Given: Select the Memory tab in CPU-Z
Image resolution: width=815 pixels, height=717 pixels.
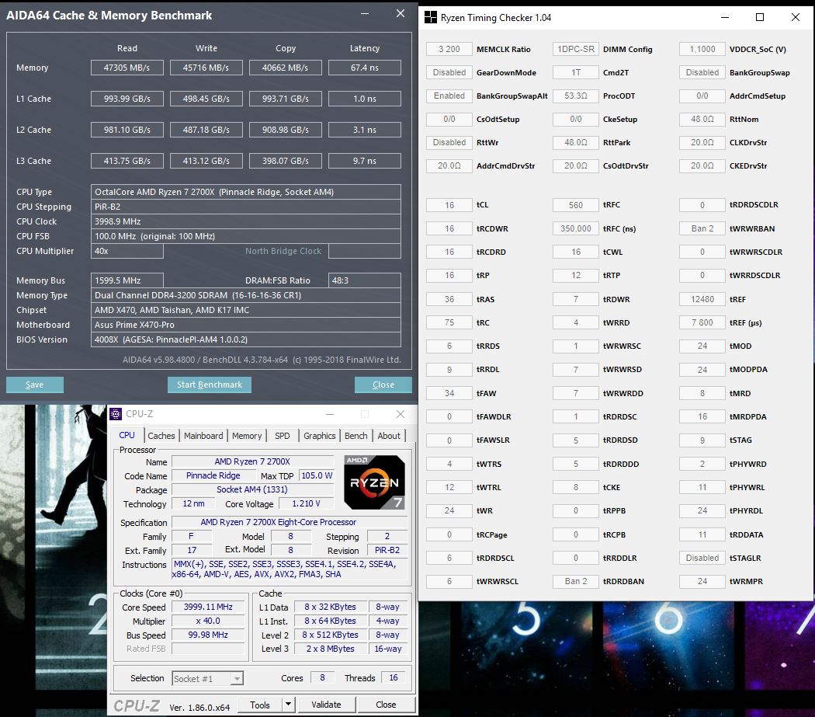Looking at the screenshot, I should click(247, 436).
